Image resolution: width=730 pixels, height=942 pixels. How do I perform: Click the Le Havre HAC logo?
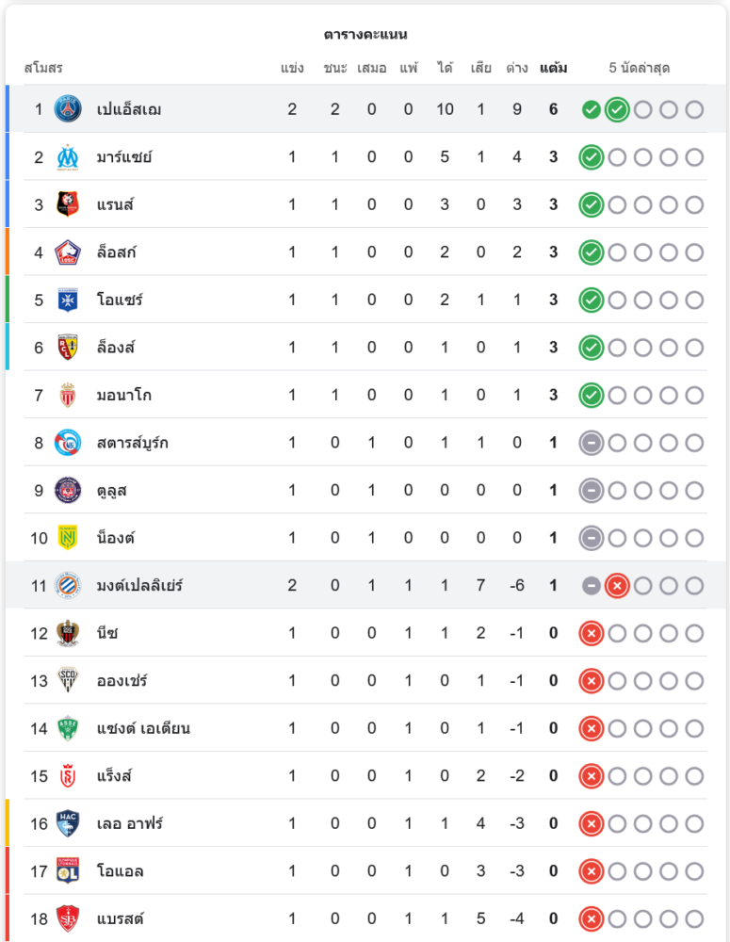tap(68, 823)
